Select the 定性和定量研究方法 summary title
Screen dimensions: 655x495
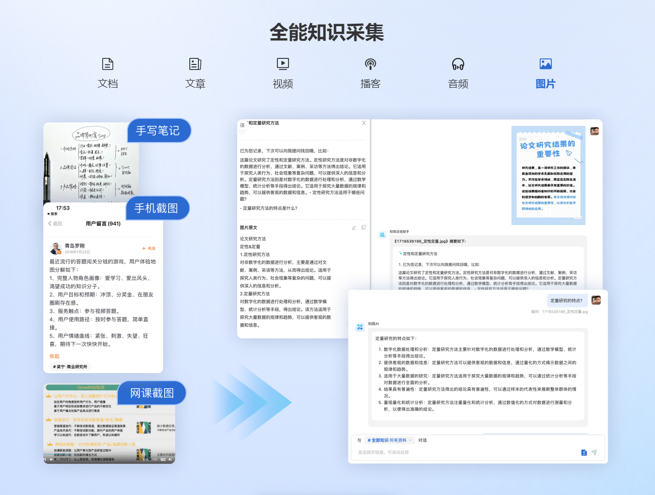[x=420, y=254]
